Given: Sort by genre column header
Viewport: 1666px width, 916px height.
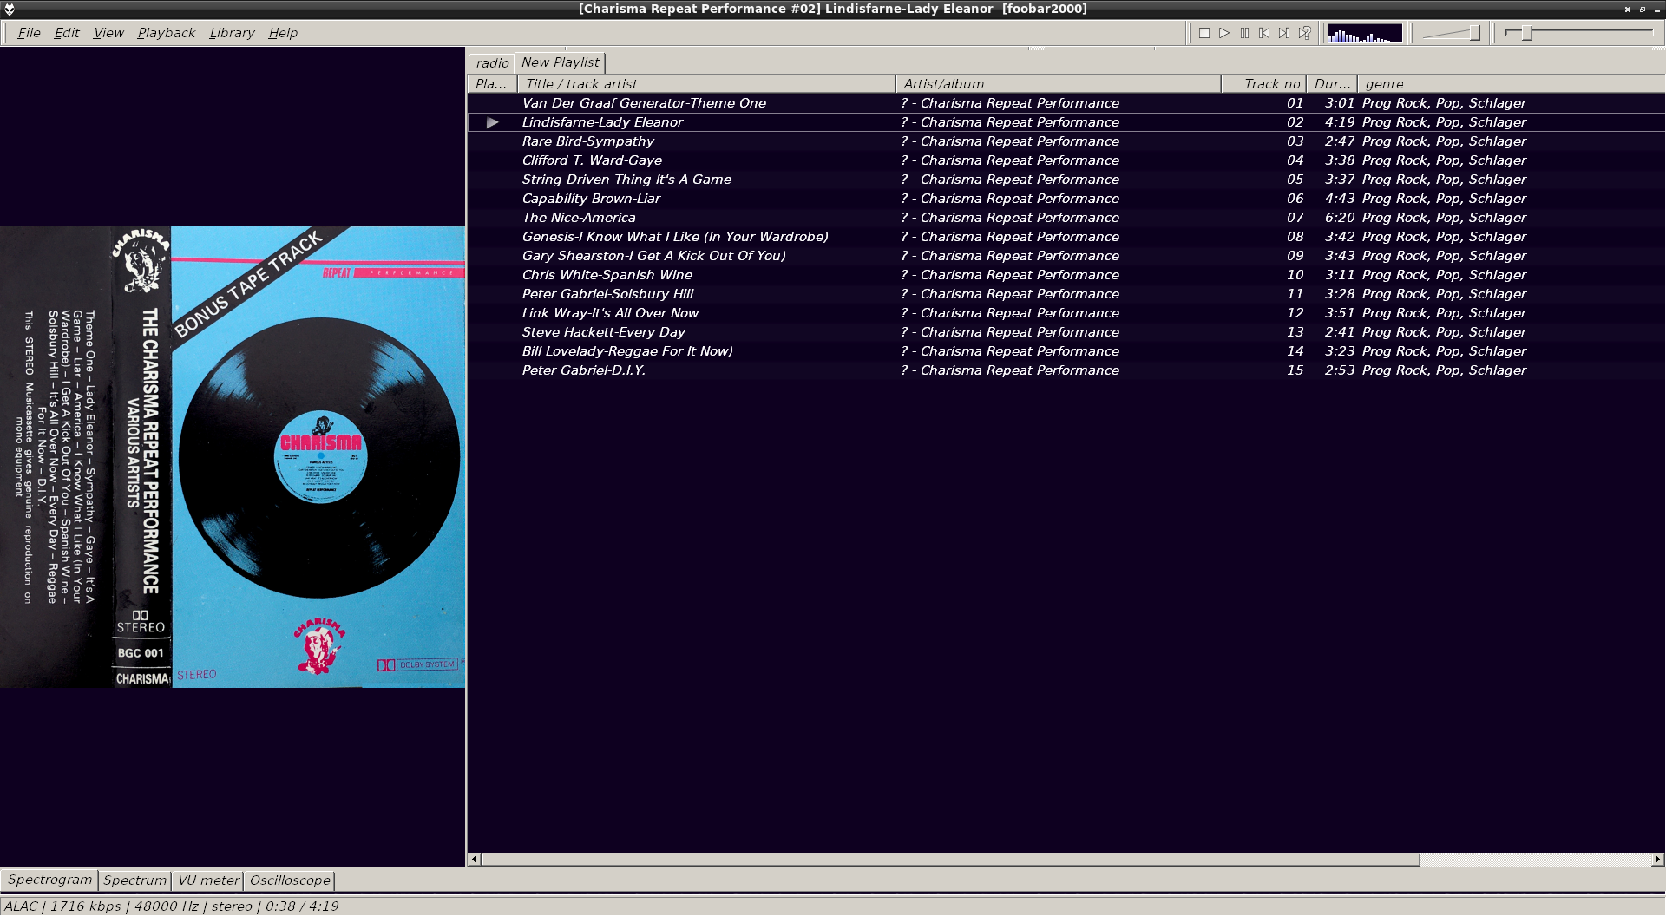Looking at the screenshot, I should click(1512, 84).
